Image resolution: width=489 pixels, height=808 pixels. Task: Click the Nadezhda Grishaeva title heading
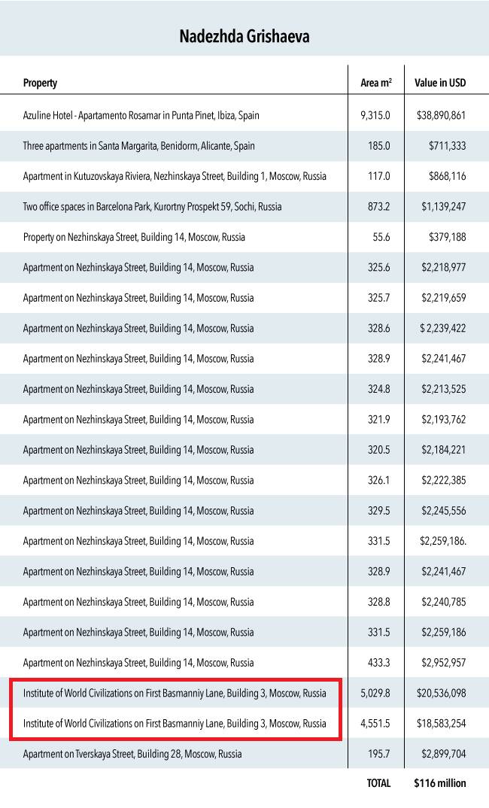[244, 36]
